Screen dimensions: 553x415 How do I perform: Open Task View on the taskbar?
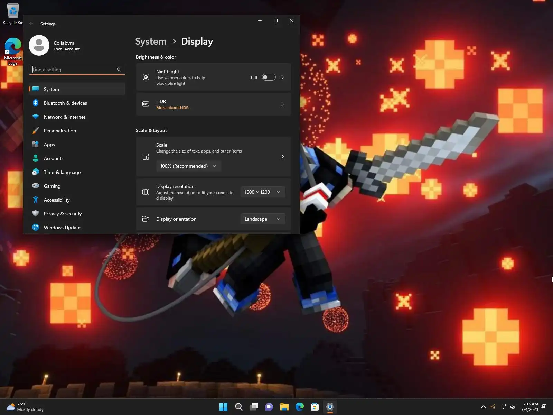click(254, 407)
